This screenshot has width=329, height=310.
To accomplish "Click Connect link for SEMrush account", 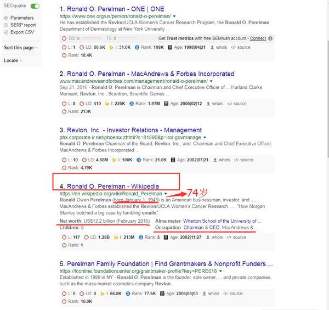I will [x=258, y=38].
